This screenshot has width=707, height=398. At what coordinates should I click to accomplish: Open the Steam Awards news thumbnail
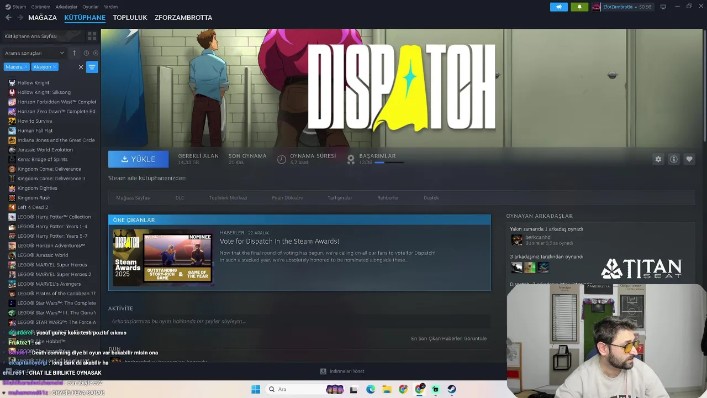(x=162, y=258)
